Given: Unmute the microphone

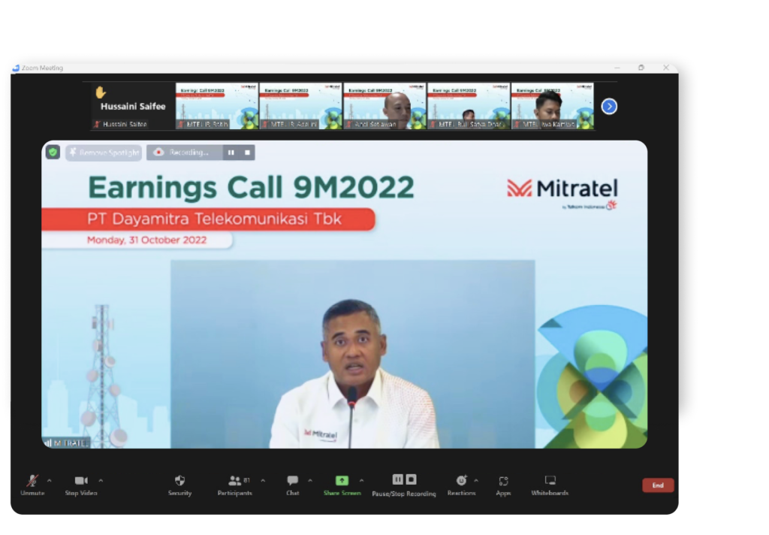Looking at the screenshot, I should point(32,485).
